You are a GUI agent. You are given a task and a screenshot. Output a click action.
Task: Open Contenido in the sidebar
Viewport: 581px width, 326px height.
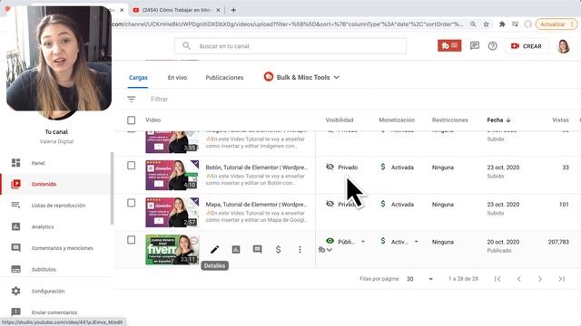pyautogui.click(x=55, y=184)
